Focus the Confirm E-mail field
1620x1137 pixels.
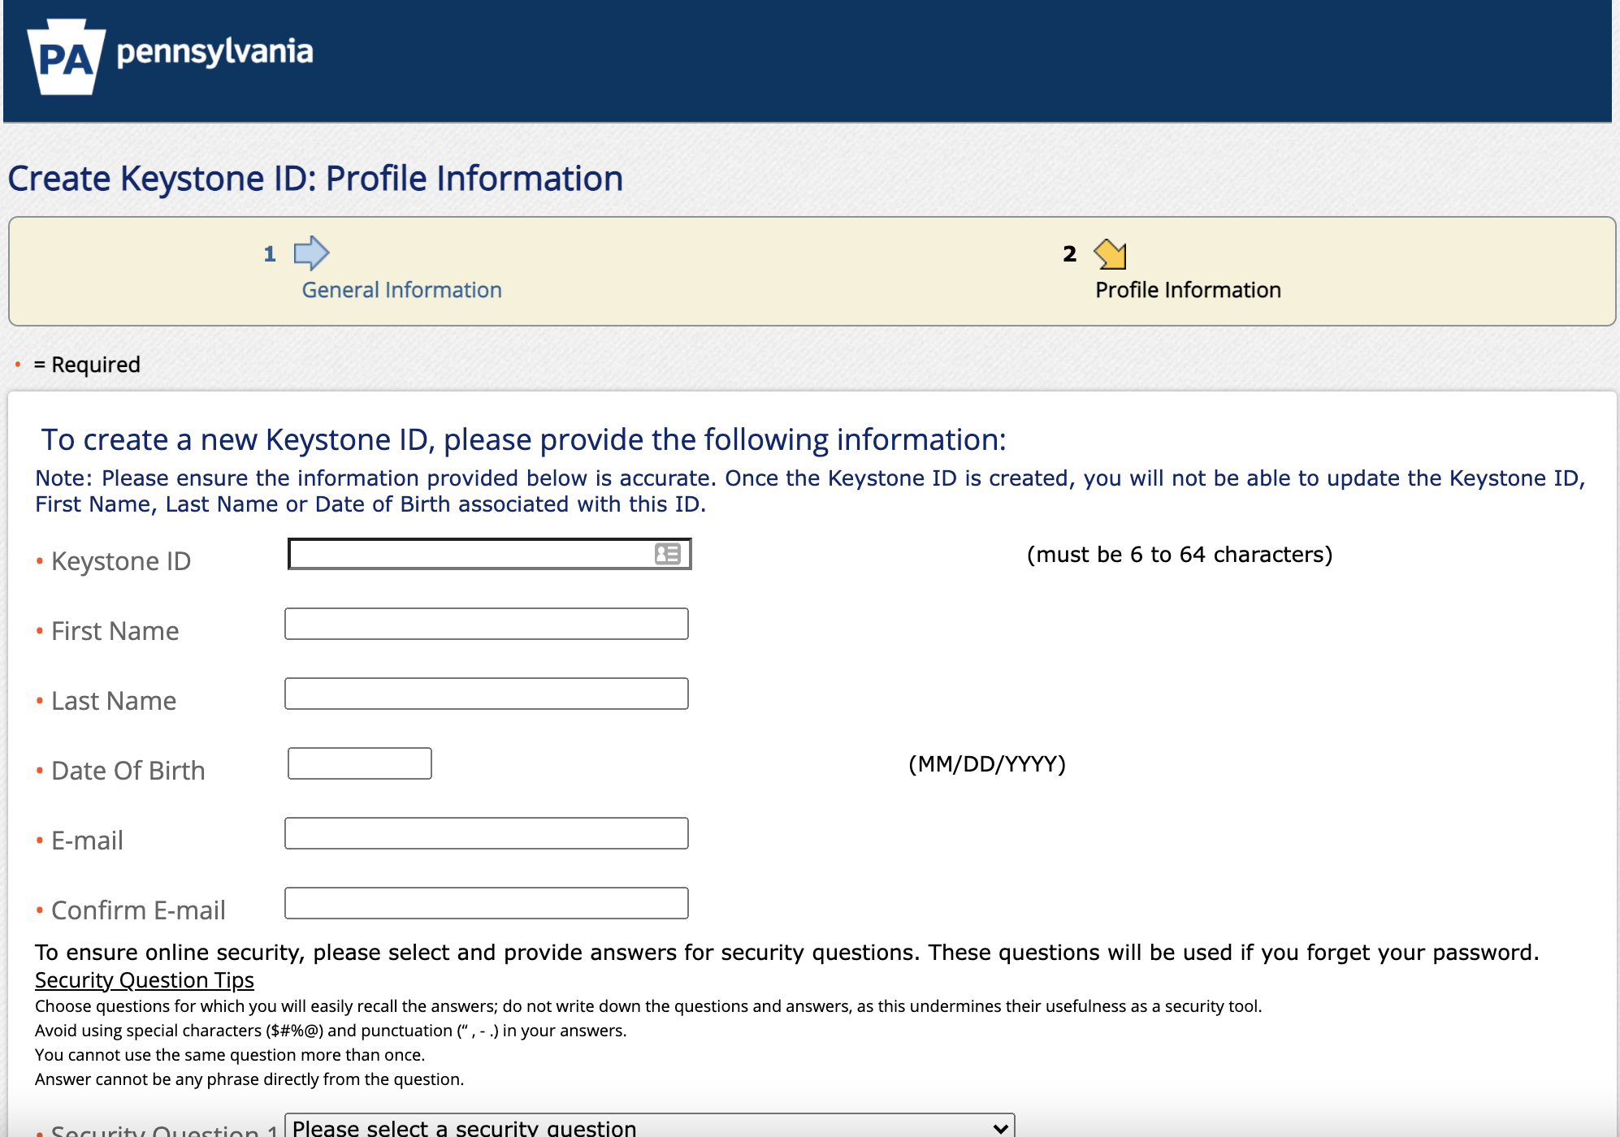click(x=486, y=903)
